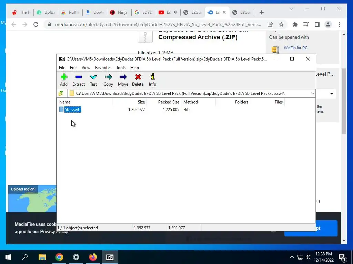Go up one folder level in 7-Zip
Screen dimensions: 353x264
(x=61, y=93)
